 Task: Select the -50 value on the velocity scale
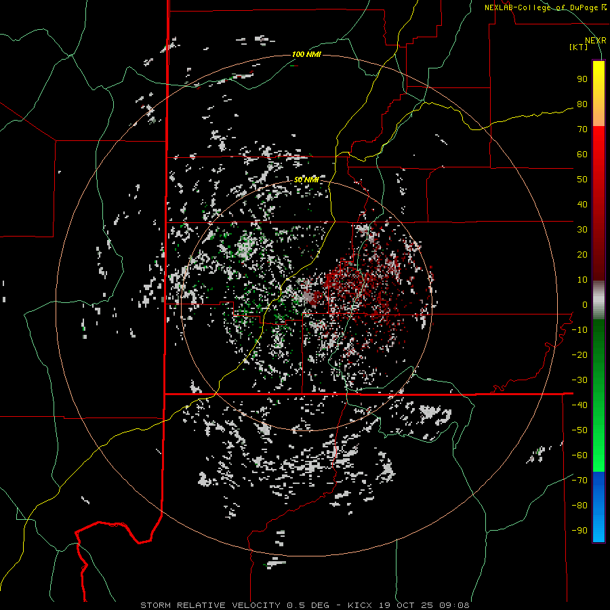(x=579, y=430)
